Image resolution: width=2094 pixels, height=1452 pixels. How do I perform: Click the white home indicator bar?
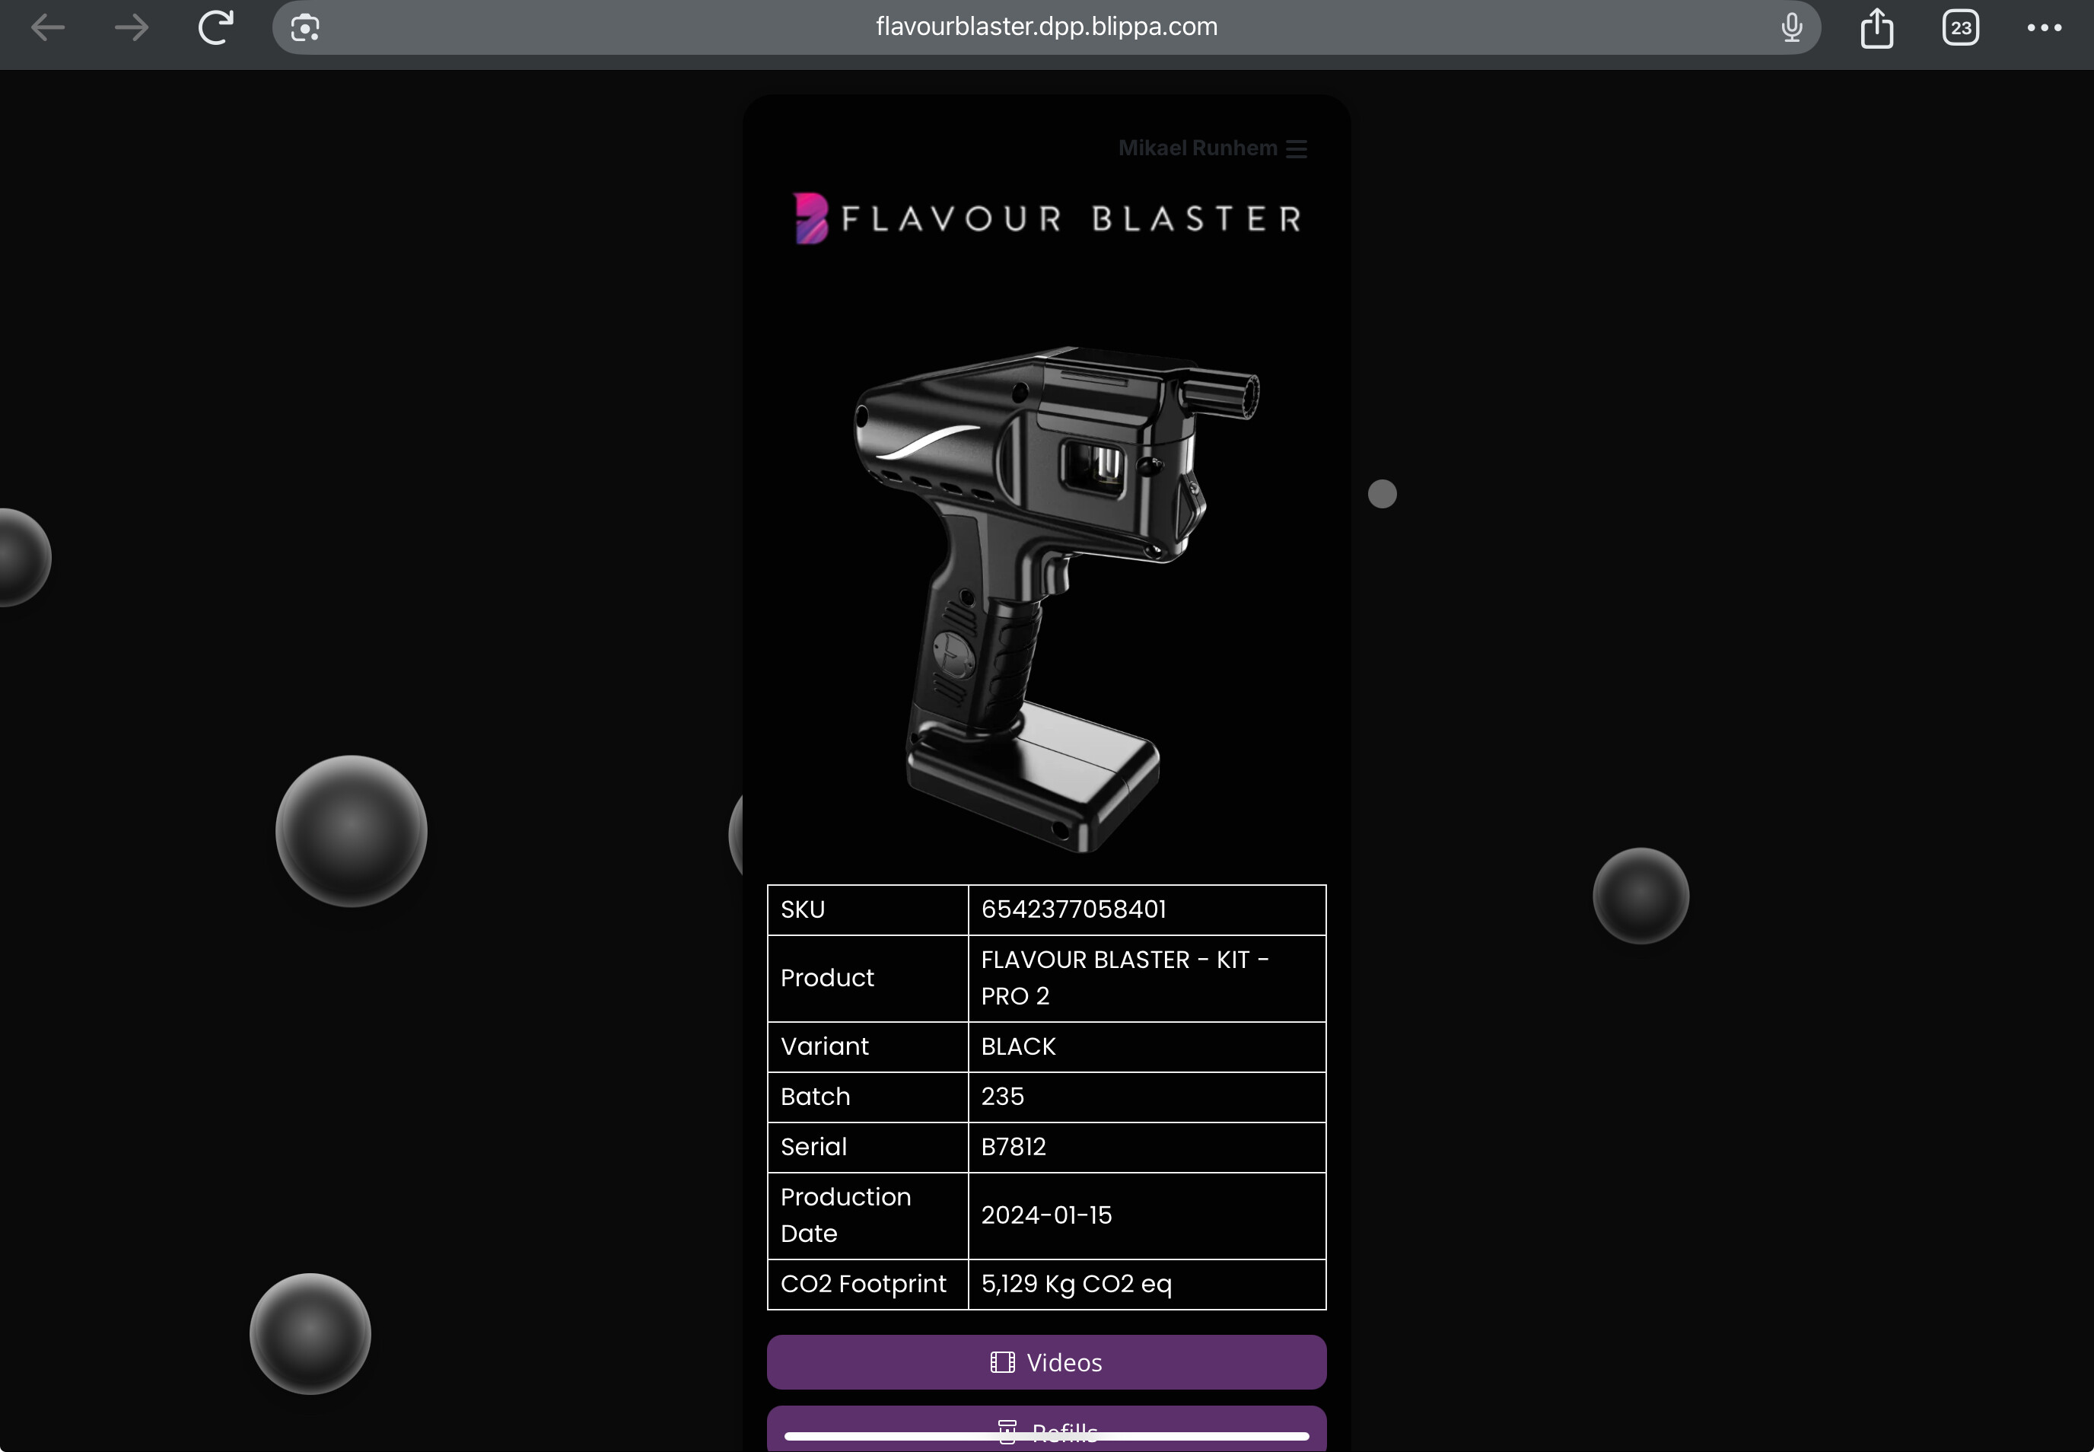(x=1046, y=1437)
